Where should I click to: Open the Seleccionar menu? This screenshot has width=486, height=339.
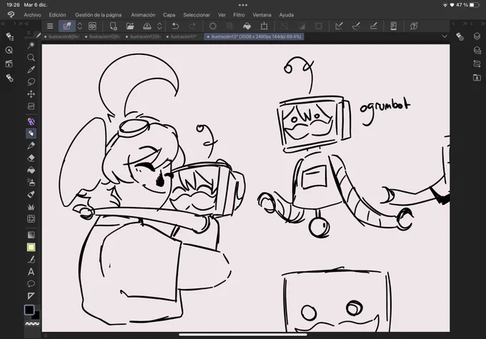click(197, 15)
